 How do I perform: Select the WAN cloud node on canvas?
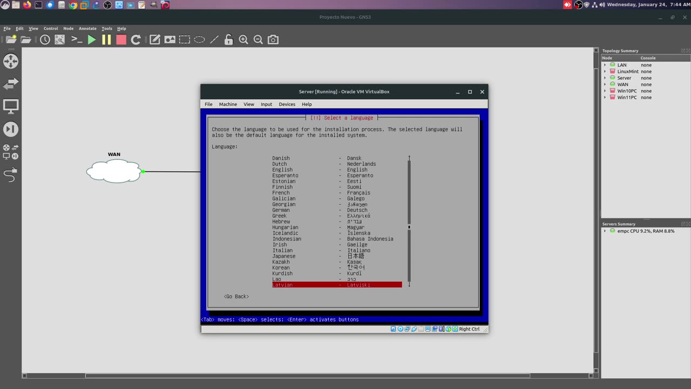[114, 171]
